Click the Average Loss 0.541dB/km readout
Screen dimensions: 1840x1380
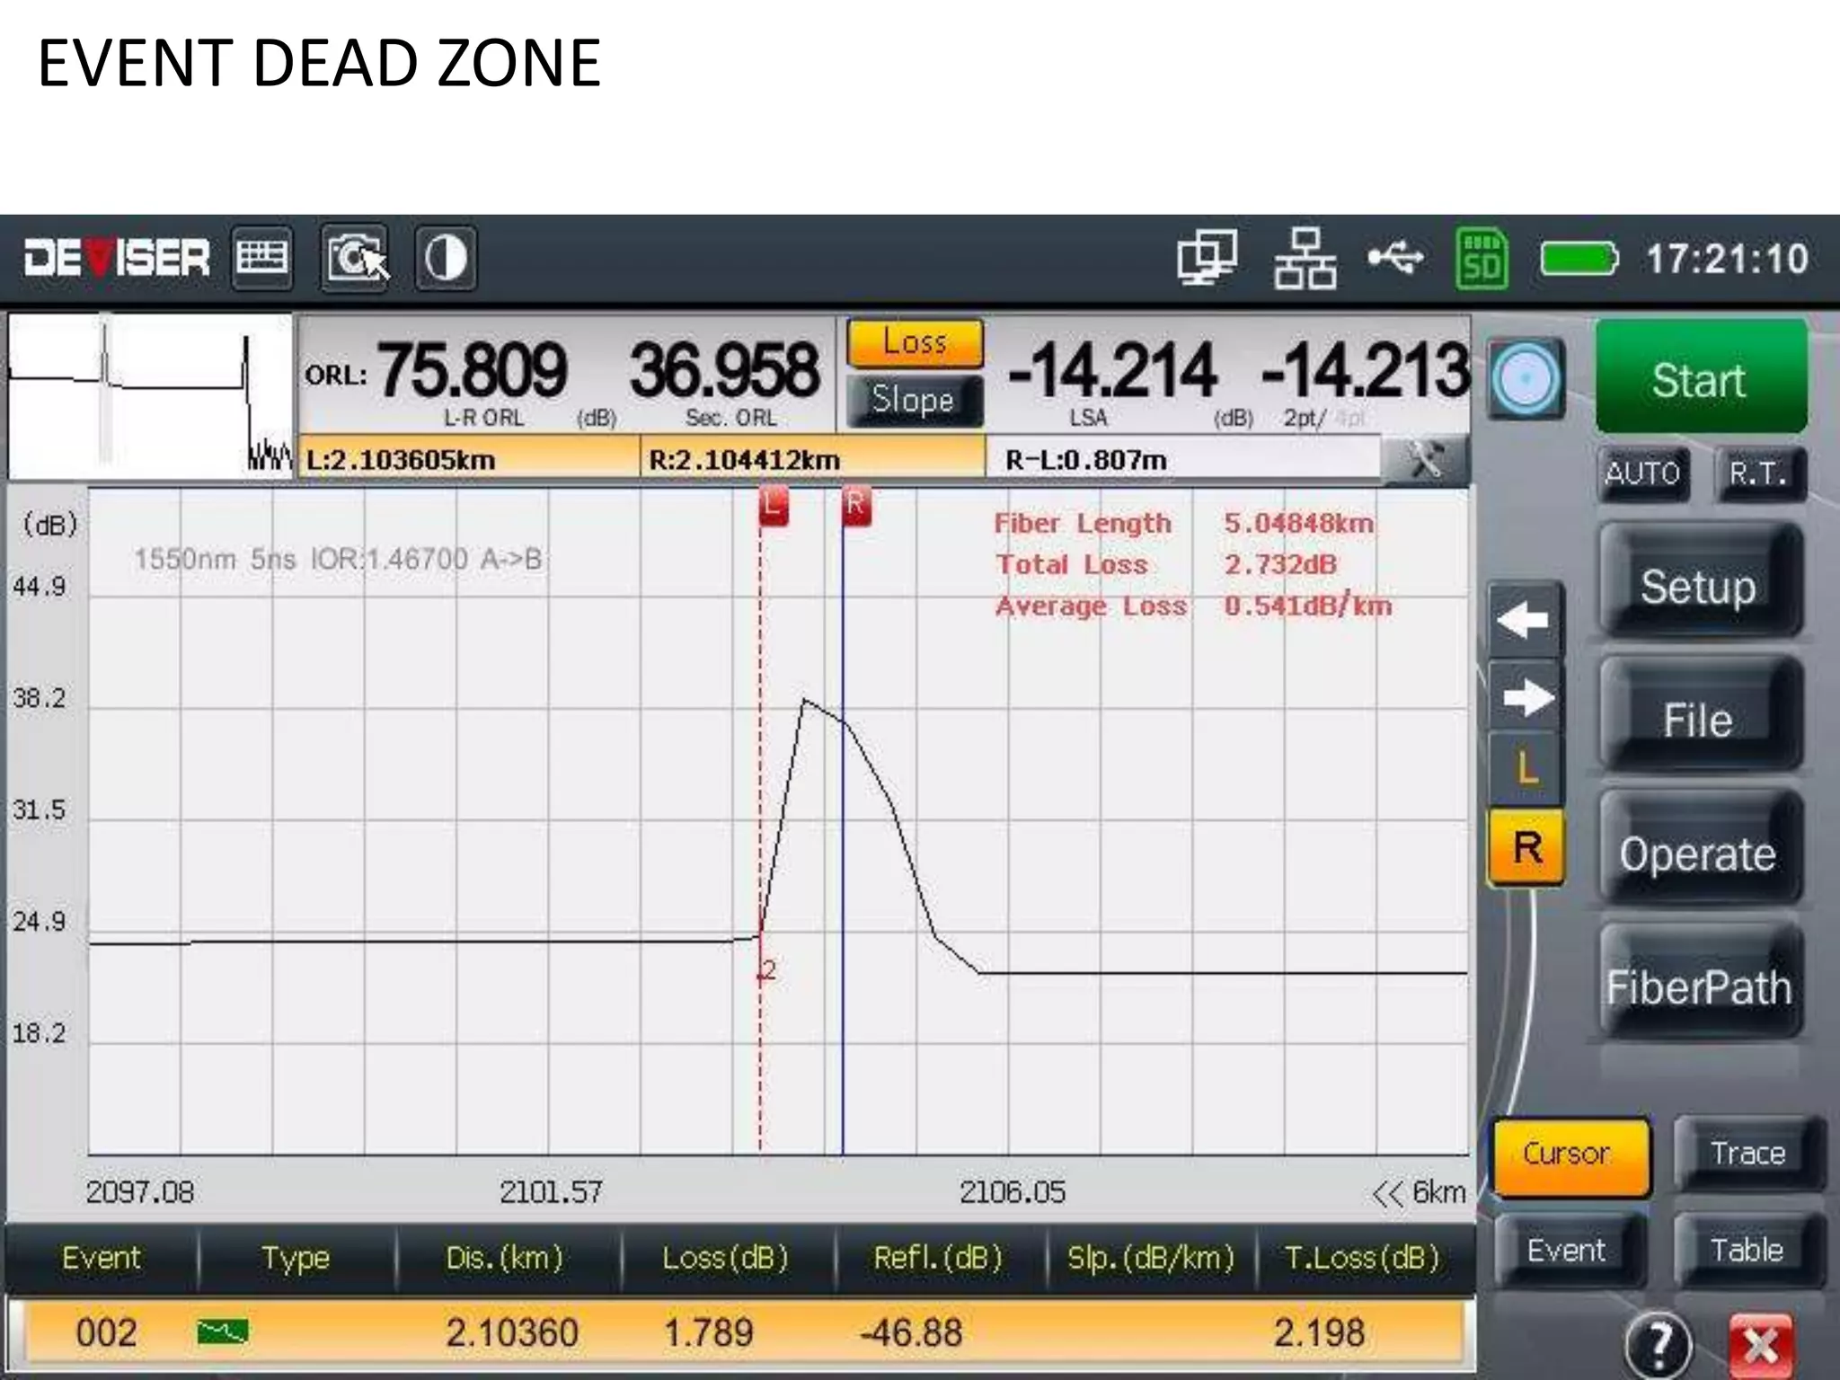click(1194, 606)
